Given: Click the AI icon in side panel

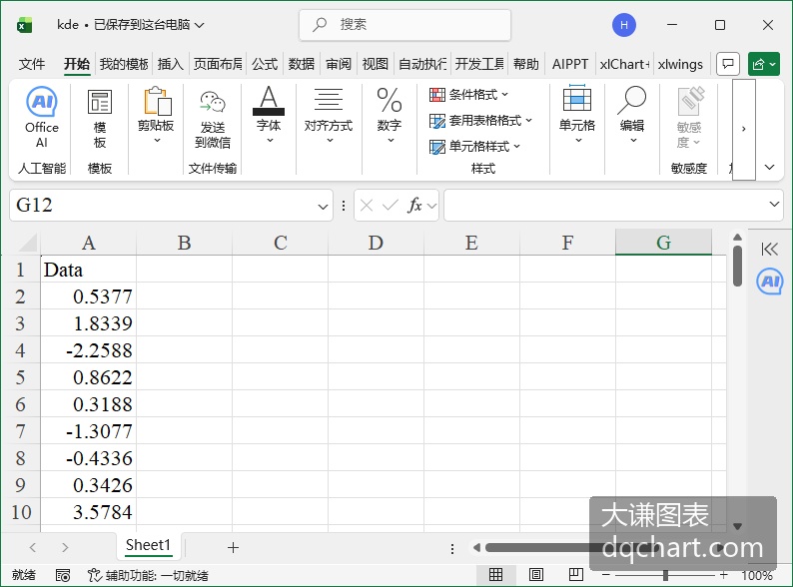Looking at the screenshot, I should click(770, 282).
